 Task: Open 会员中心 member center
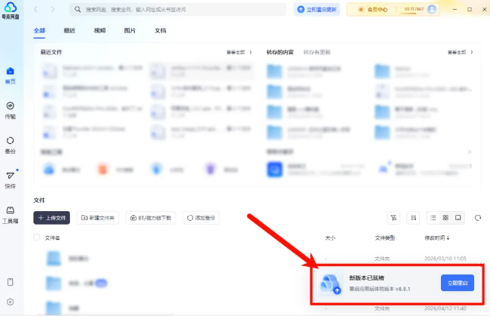coord(373,10)
